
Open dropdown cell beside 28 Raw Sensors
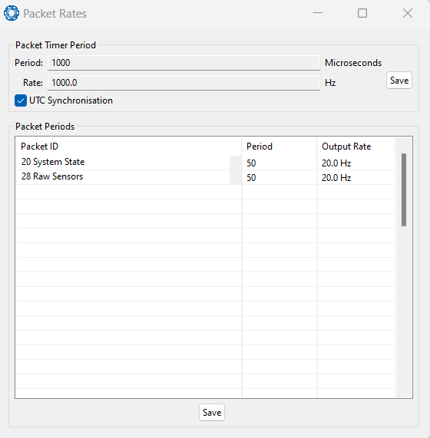pyautogui.click(x=236, y=177)
